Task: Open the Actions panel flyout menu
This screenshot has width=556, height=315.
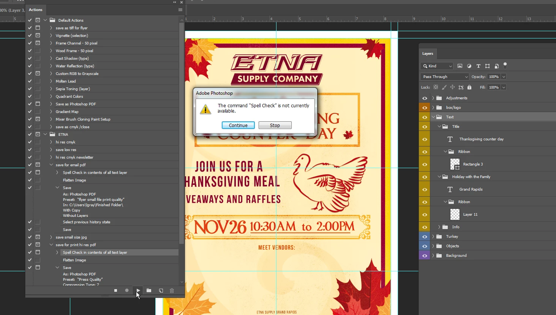Action: (180, 10)
